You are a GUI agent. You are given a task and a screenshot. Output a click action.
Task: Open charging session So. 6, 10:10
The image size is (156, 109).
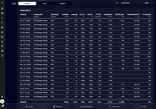click(x=86, y=96)
